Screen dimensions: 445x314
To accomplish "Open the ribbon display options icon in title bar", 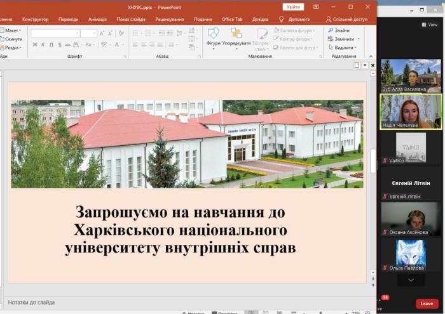I will tap(316, 7).
